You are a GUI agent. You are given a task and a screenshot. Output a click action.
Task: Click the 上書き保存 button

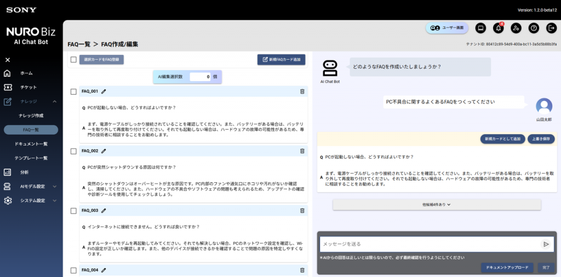pos(541,139)
